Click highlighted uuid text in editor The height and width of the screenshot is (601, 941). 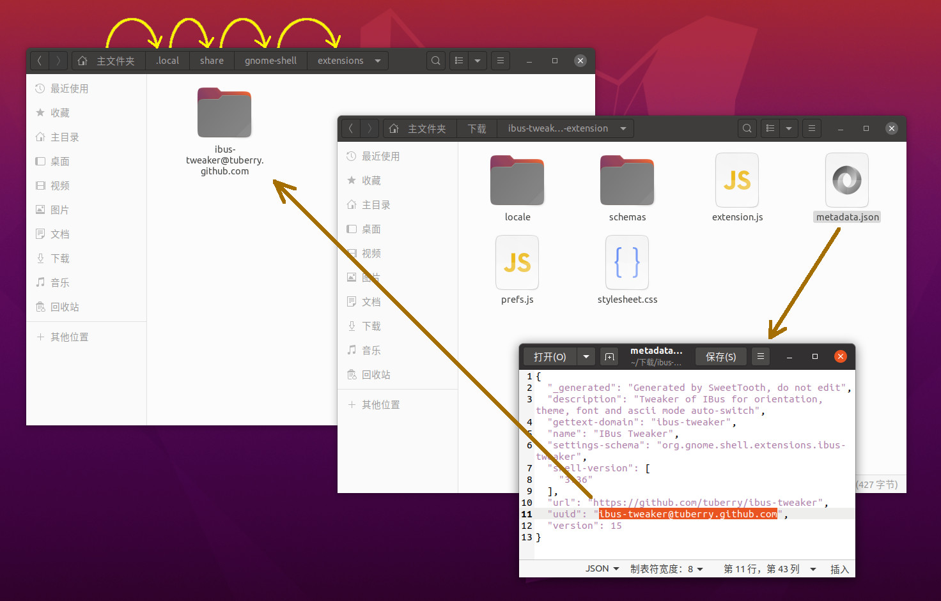point(688,514)
